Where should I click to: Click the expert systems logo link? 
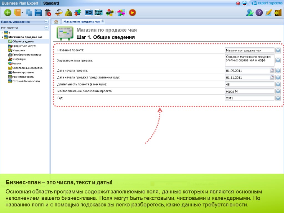point(267,3)
